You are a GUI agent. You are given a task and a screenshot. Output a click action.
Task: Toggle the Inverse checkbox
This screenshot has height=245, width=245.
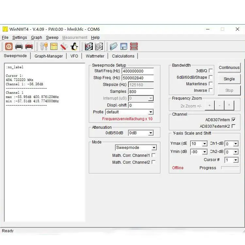[x=211, y=90]
